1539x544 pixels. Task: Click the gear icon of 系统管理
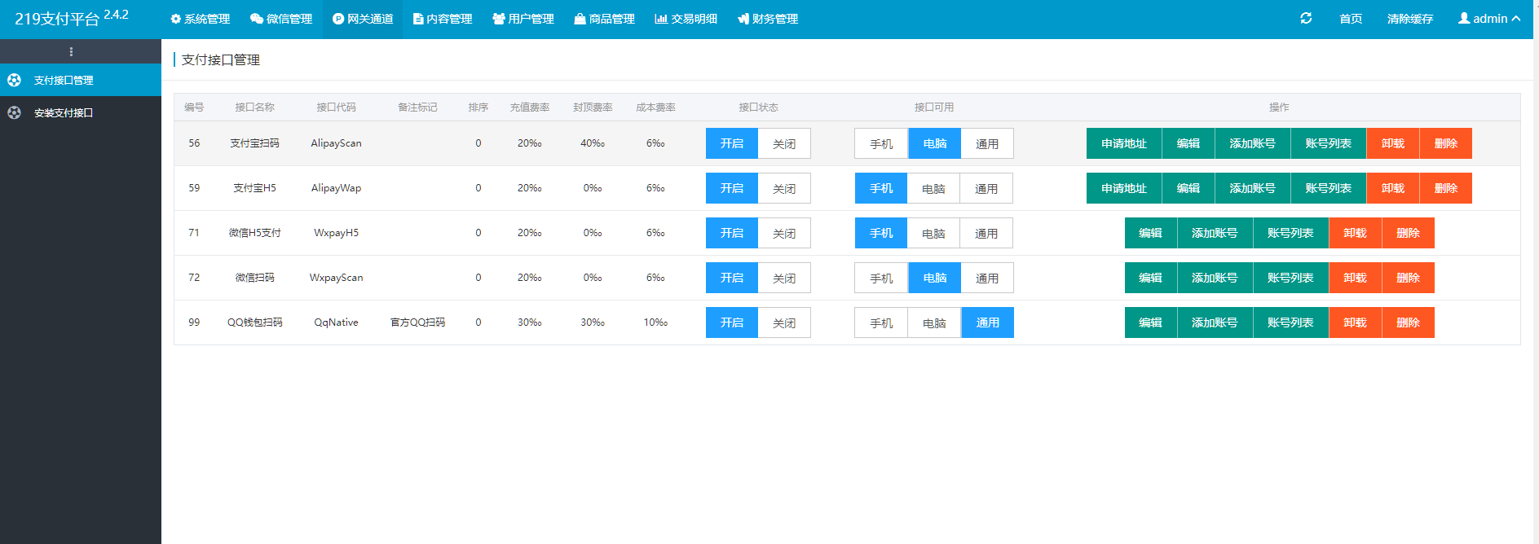tap(175, 19)
